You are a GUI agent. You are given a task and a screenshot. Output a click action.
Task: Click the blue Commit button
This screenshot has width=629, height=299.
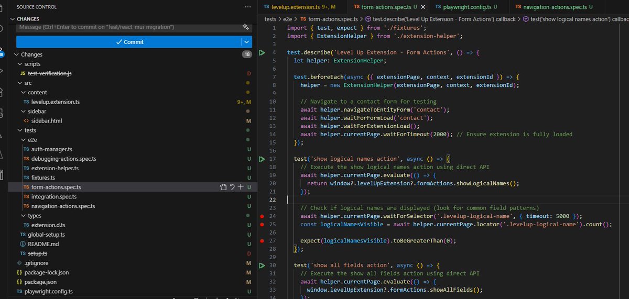click(129, 42)
